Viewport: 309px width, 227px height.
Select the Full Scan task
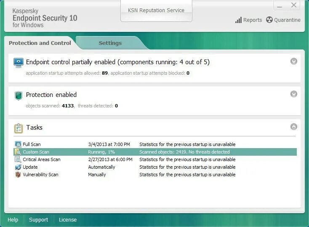tap(155, 144)
